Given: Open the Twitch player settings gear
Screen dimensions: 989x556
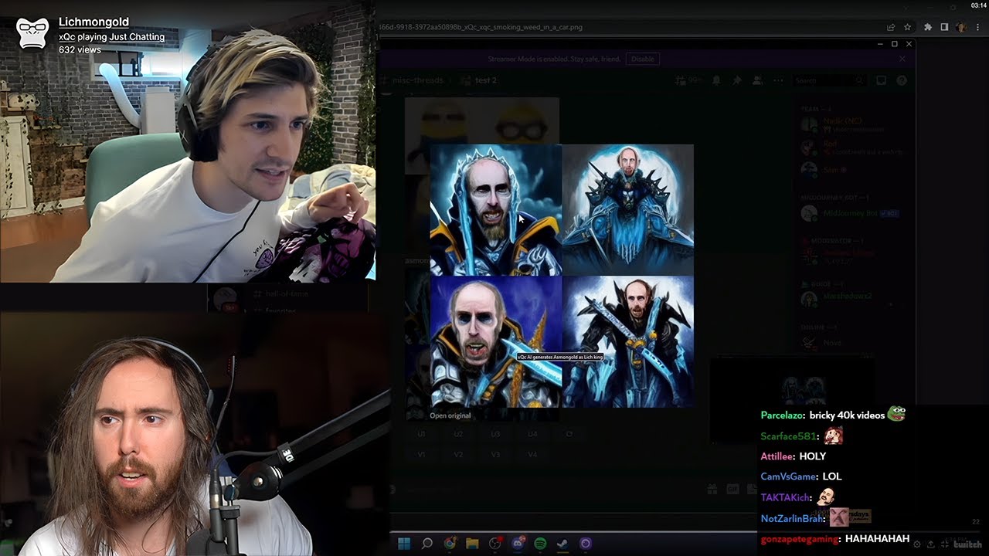Looking at the screenshot, I should point(916,544).
